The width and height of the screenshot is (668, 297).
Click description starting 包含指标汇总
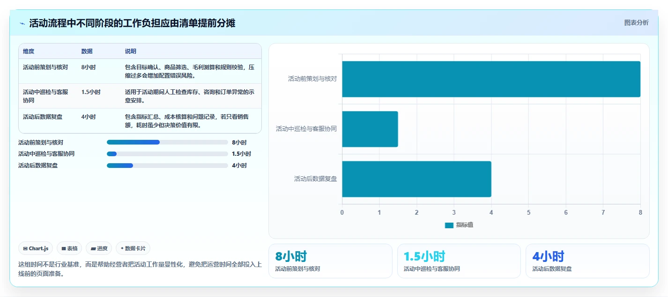click(187, 121)
